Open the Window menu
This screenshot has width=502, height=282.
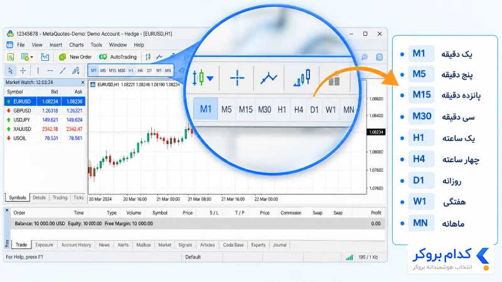tap(118, 44)
